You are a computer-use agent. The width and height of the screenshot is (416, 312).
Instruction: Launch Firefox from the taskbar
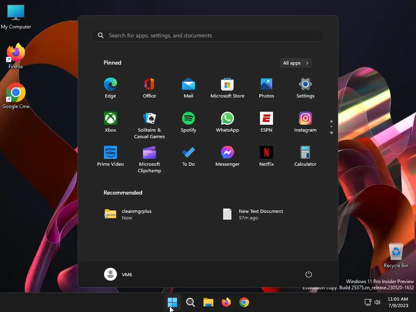click(226, 302)
